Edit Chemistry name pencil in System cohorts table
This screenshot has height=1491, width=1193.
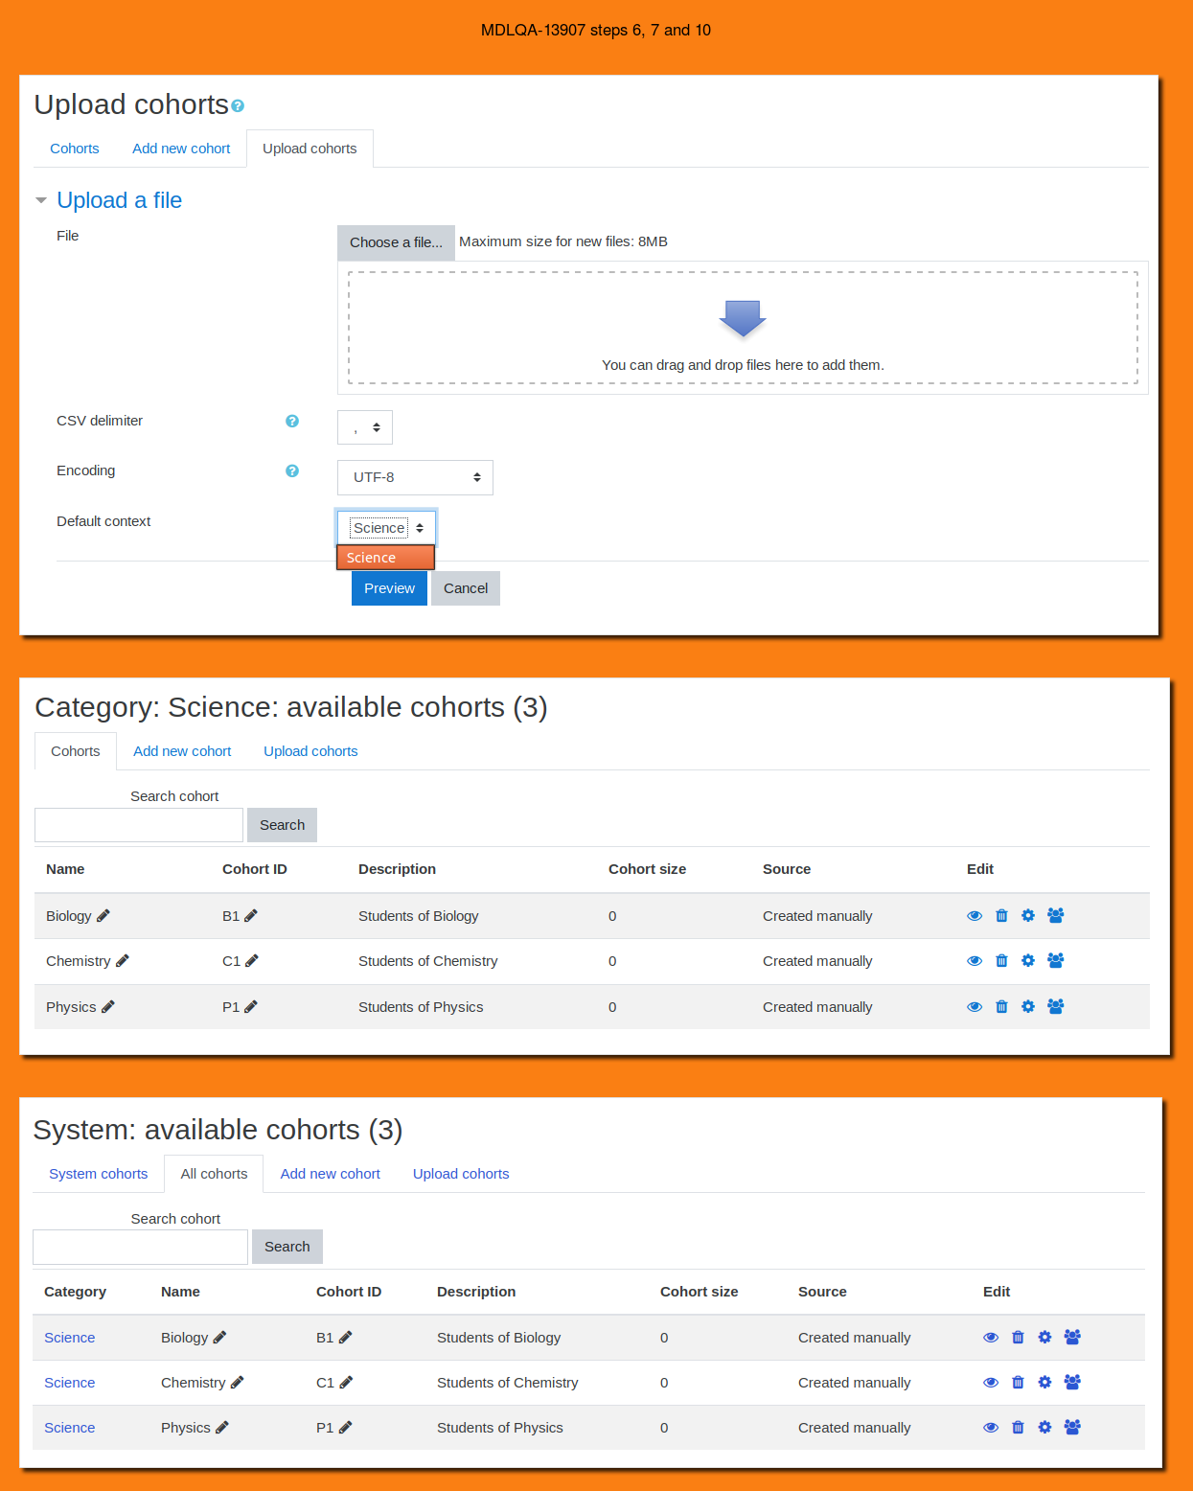238,1383
